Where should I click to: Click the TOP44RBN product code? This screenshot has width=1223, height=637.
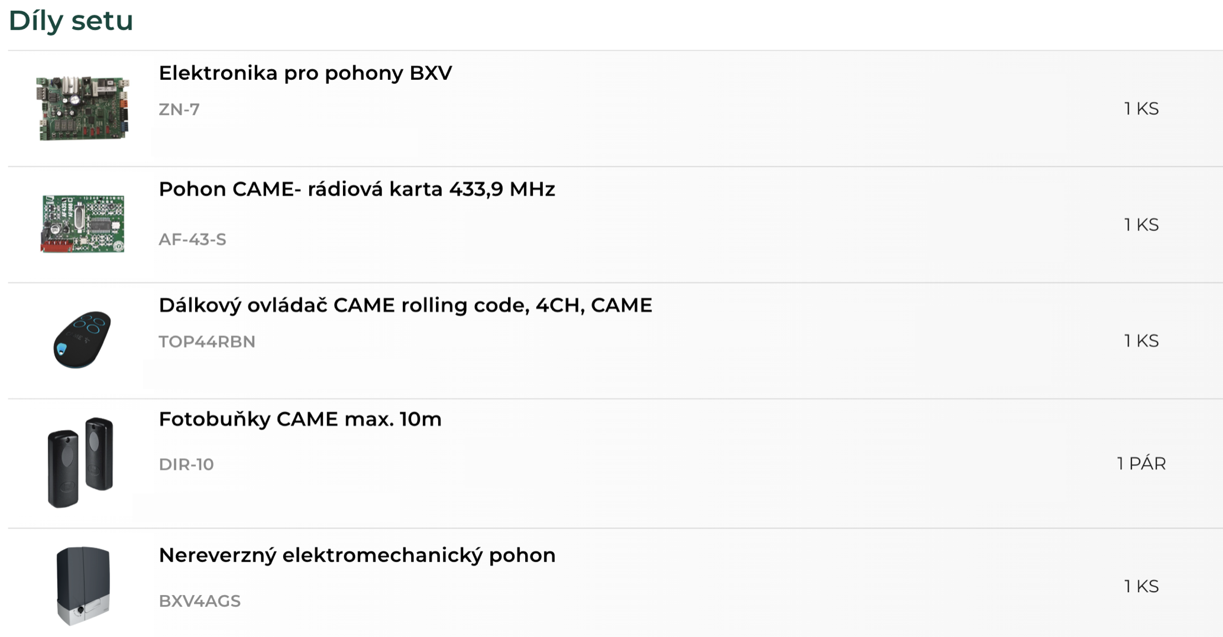click(207, 342)
